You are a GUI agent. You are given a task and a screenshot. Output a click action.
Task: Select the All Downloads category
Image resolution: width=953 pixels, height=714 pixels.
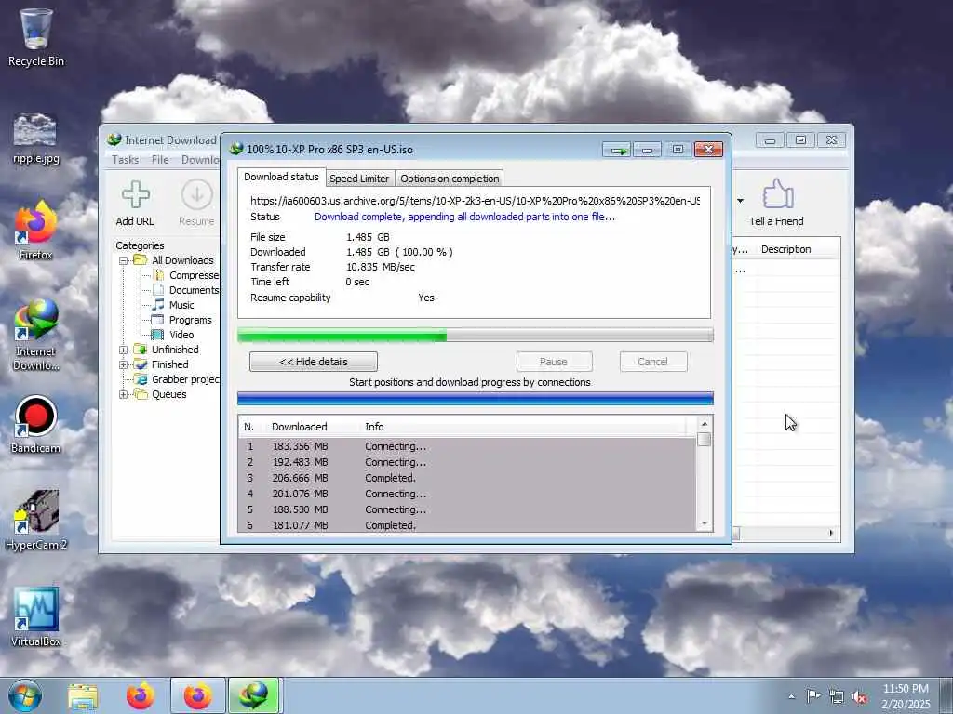(x=182, y=260)
